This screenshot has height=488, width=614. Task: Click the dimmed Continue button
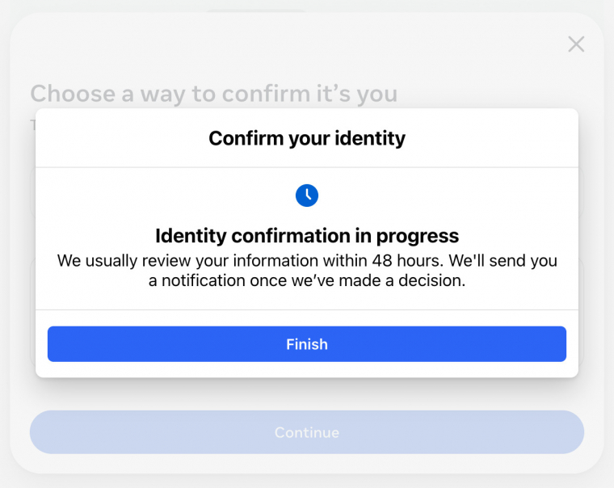(307, 432)
